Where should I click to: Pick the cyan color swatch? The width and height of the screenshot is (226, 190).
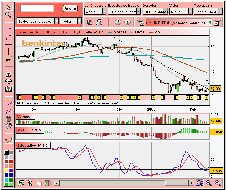click(x=6, y=180)
